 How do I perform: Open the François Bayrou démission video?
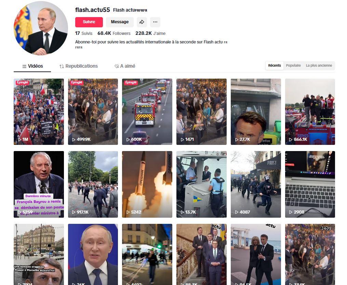(x=39, y=184)
